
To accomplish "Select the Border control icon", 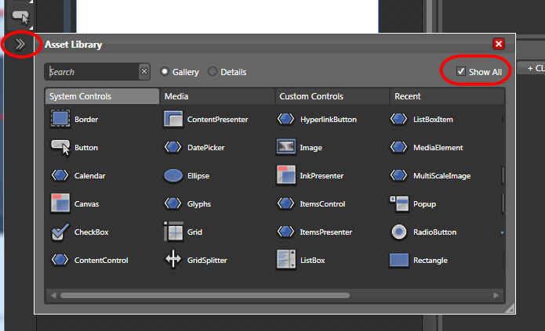I will 60,119.
